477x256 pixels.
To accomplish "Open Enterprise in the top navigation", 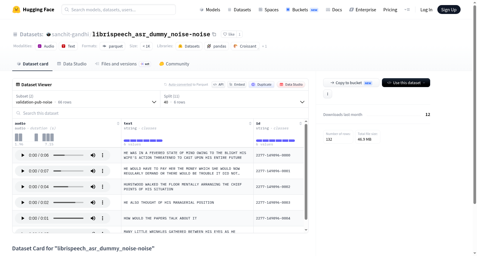I will click(363, 10).
